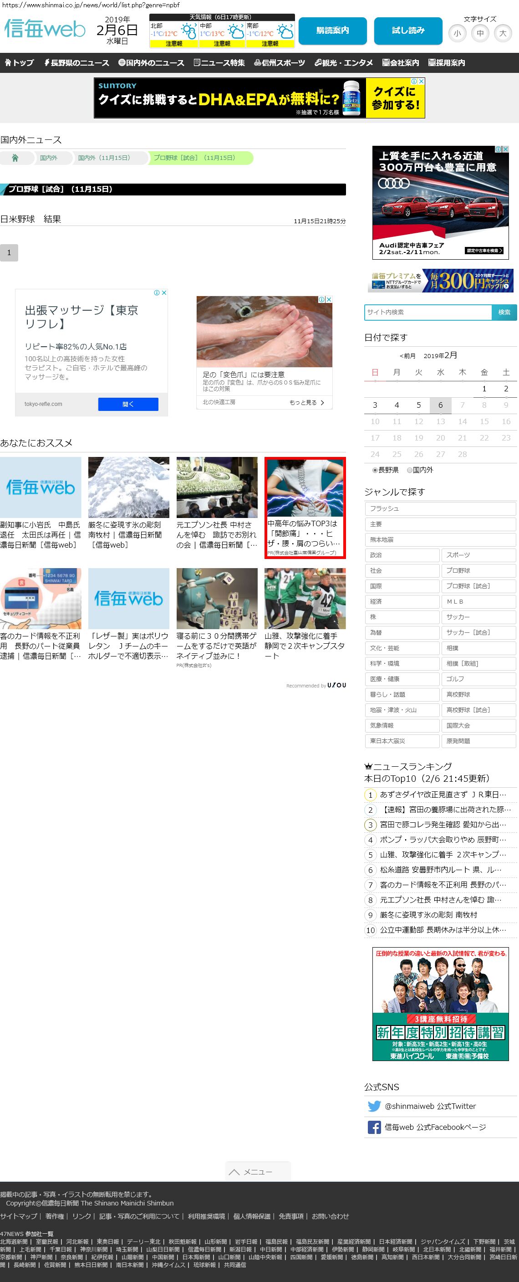Close the Audi advertisement
The width and height of the screenshot is (519, 1282).
click(506, 149)
